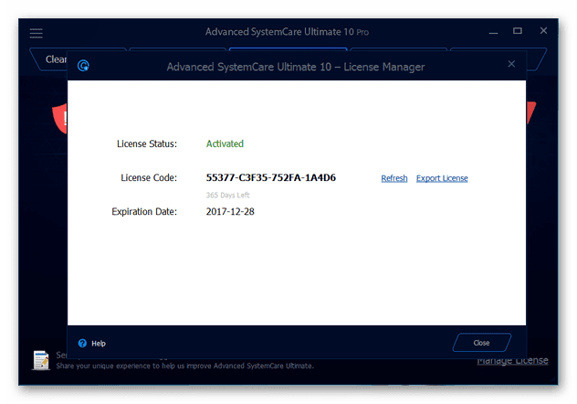577x404 pixels.
Task: Click the Manage License link in main window
Action: tap(512, 360)
